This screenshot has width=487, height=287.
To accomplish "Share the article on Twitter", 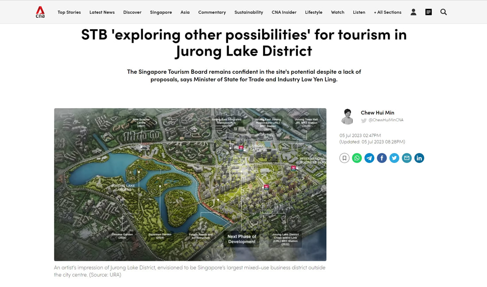I will (x=394, y=158).
